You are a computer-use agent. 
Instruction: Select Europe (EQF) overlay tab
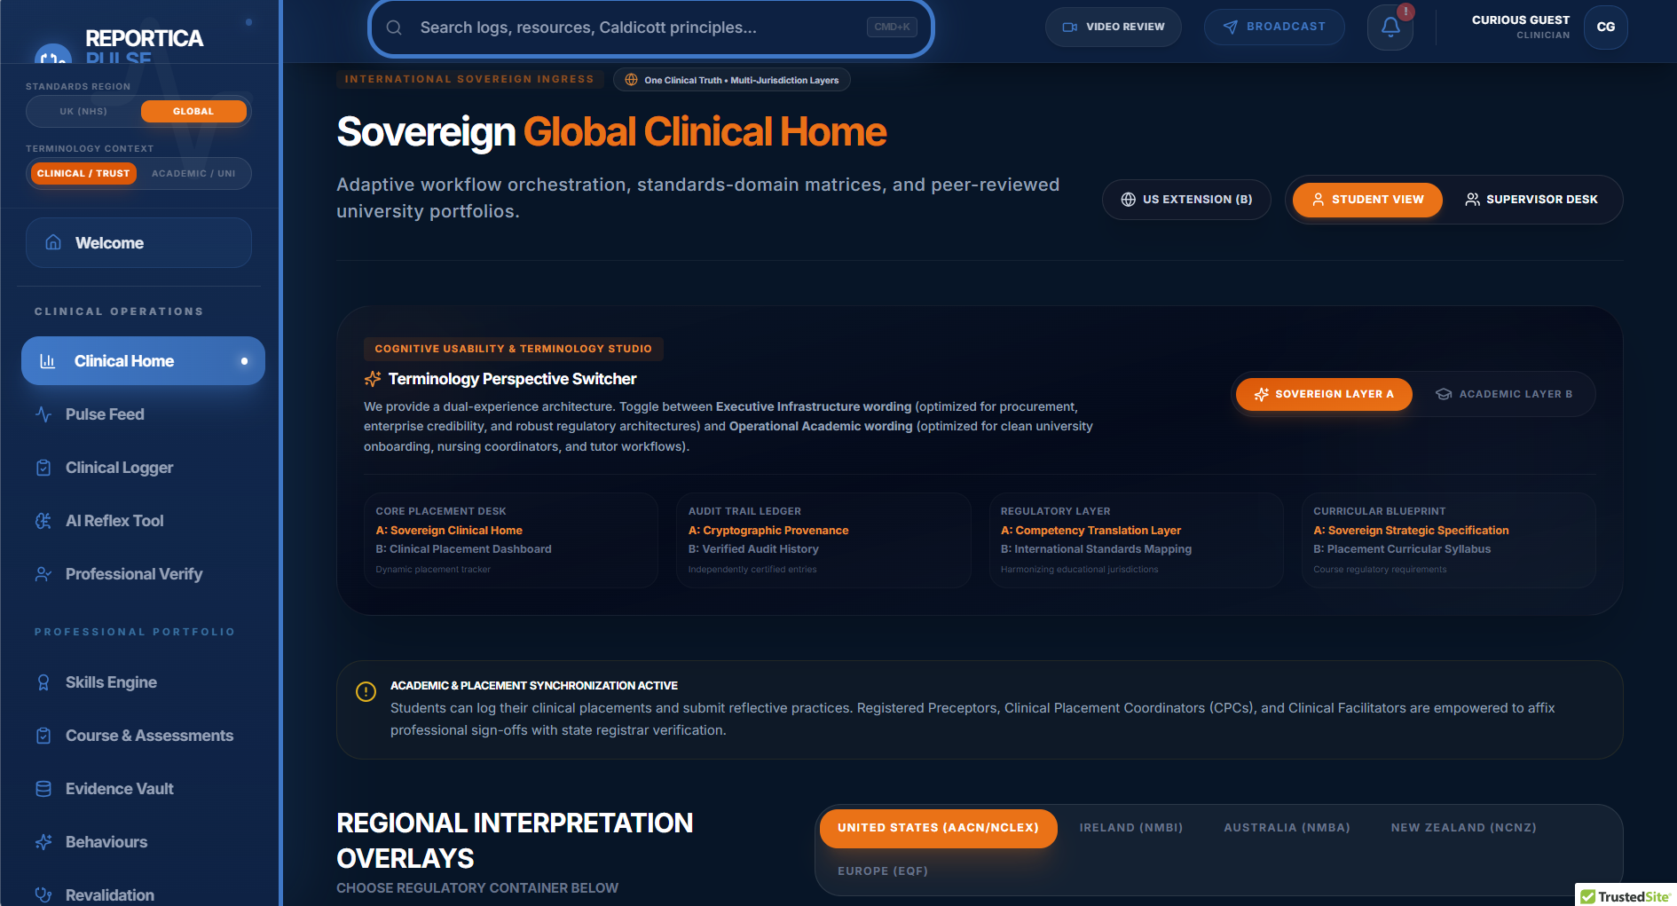tap(883, 871)
